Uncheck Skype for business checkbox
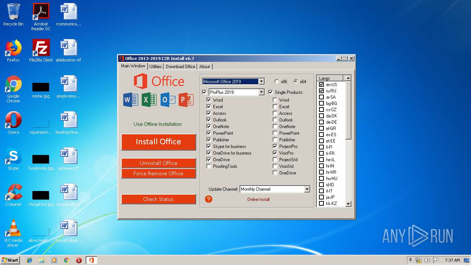This screenshot has height=265, width=471. tap(209, 146)
